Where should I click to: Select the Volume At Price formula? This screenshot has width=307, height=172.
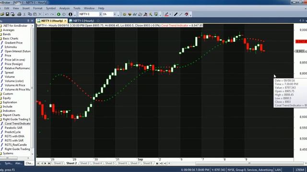click(x=15, y=85)
